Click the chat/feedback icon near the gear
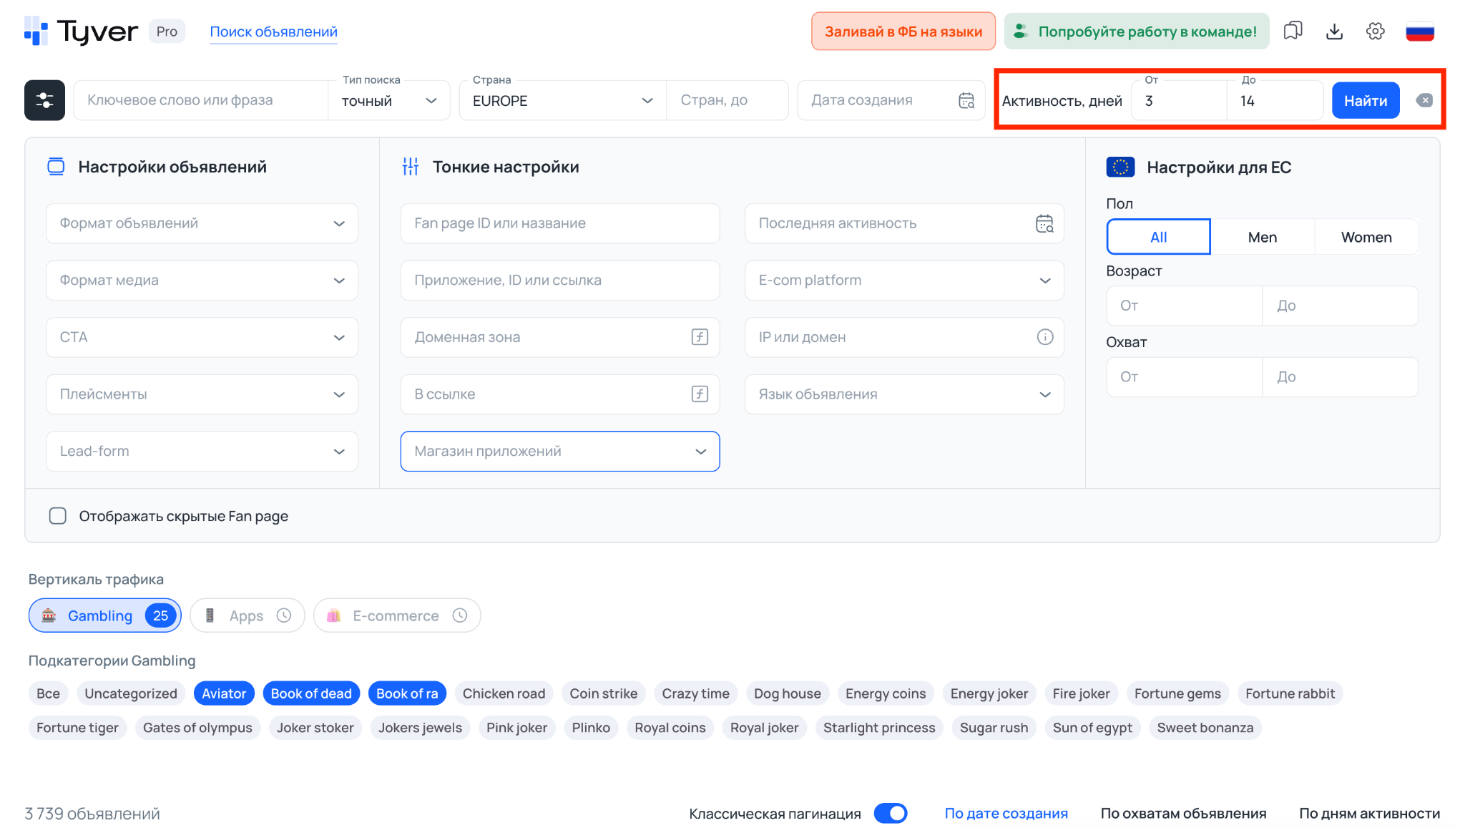 coord(1293,31)
